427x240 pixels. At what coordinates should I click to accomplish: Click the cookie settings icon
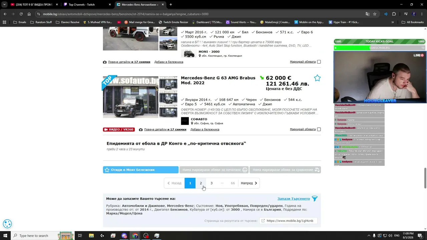pyautogui.click(x=7, y=224)
